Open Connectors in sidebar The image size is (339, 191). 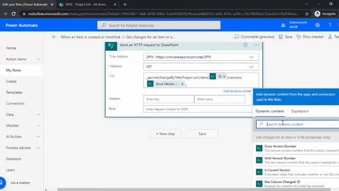coord(15,103)
